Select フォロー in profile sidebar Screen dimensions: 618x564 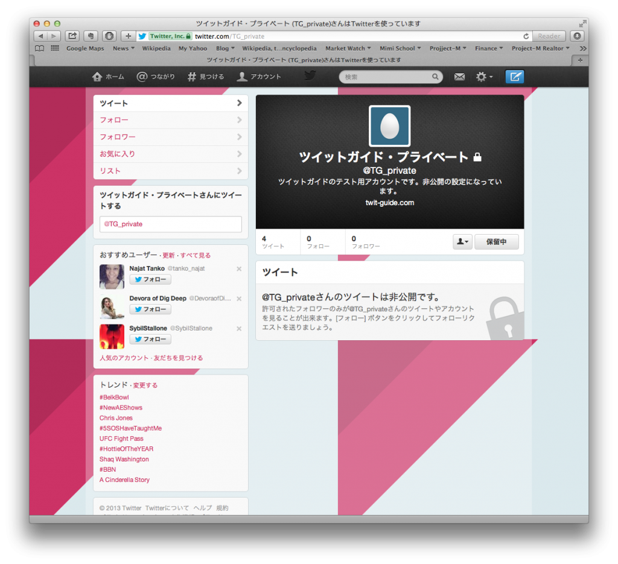coord(171,120)
